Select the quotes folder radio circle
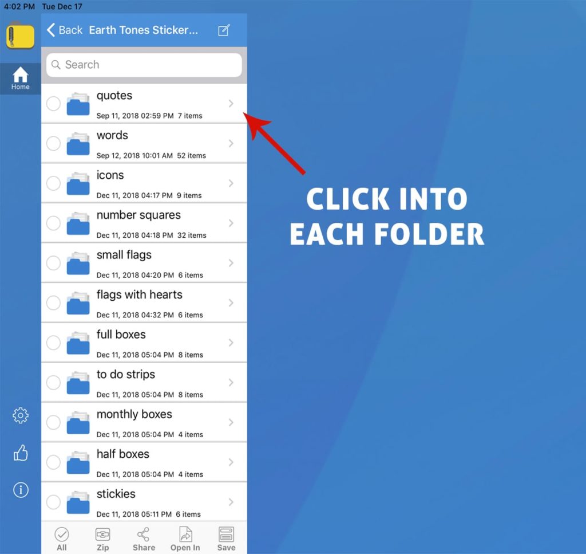This screenshot has width=586, height=554. pyautogui.click(x=53, y=104)
